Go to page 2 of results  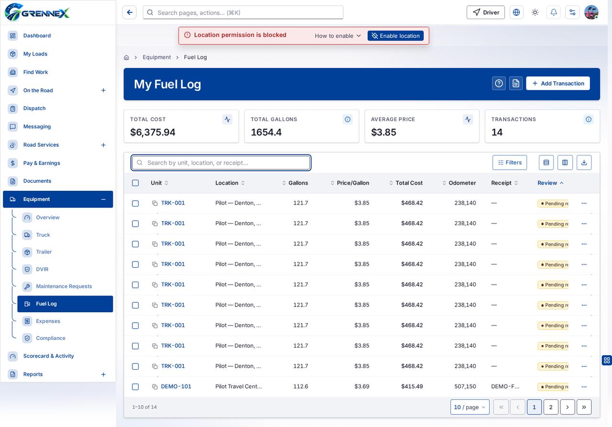551,407
